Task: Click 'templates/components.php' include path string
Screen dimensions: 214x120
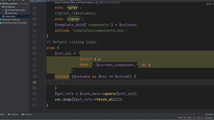Action: click(x=98, y=31)
